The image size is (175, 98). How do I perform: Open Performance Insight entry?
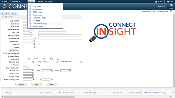tap(39, 18)
